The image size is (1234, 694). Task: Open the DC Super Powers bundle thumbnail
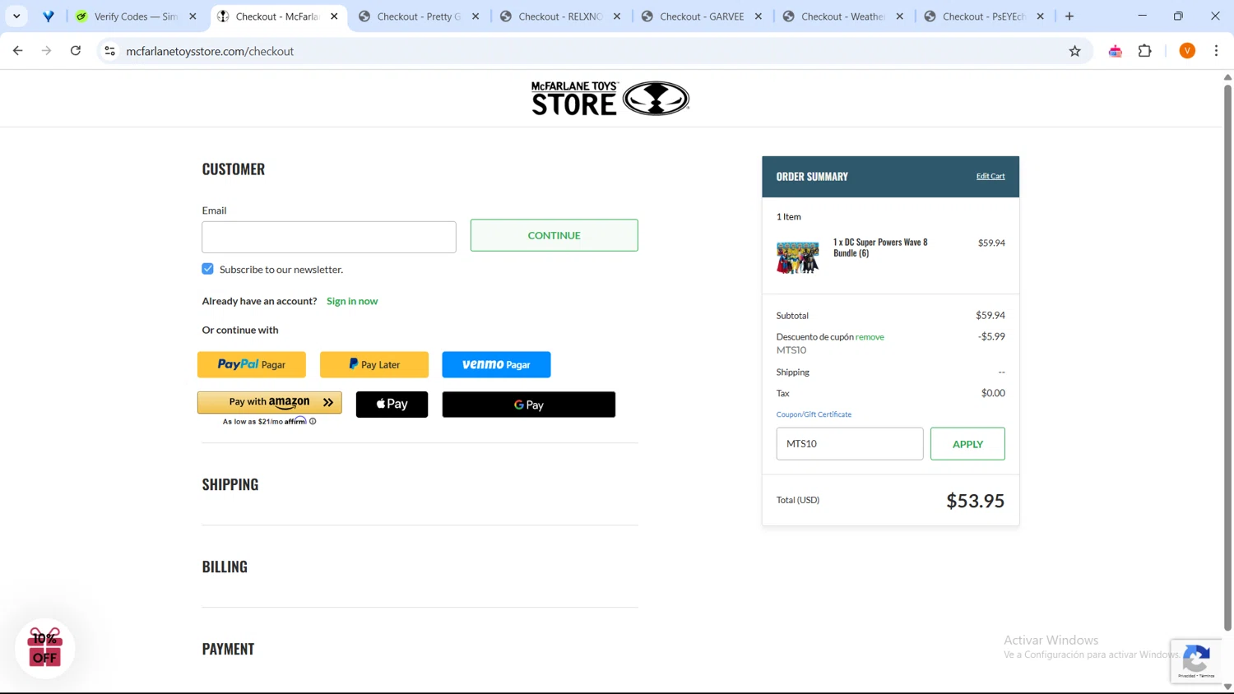(798, 257)
